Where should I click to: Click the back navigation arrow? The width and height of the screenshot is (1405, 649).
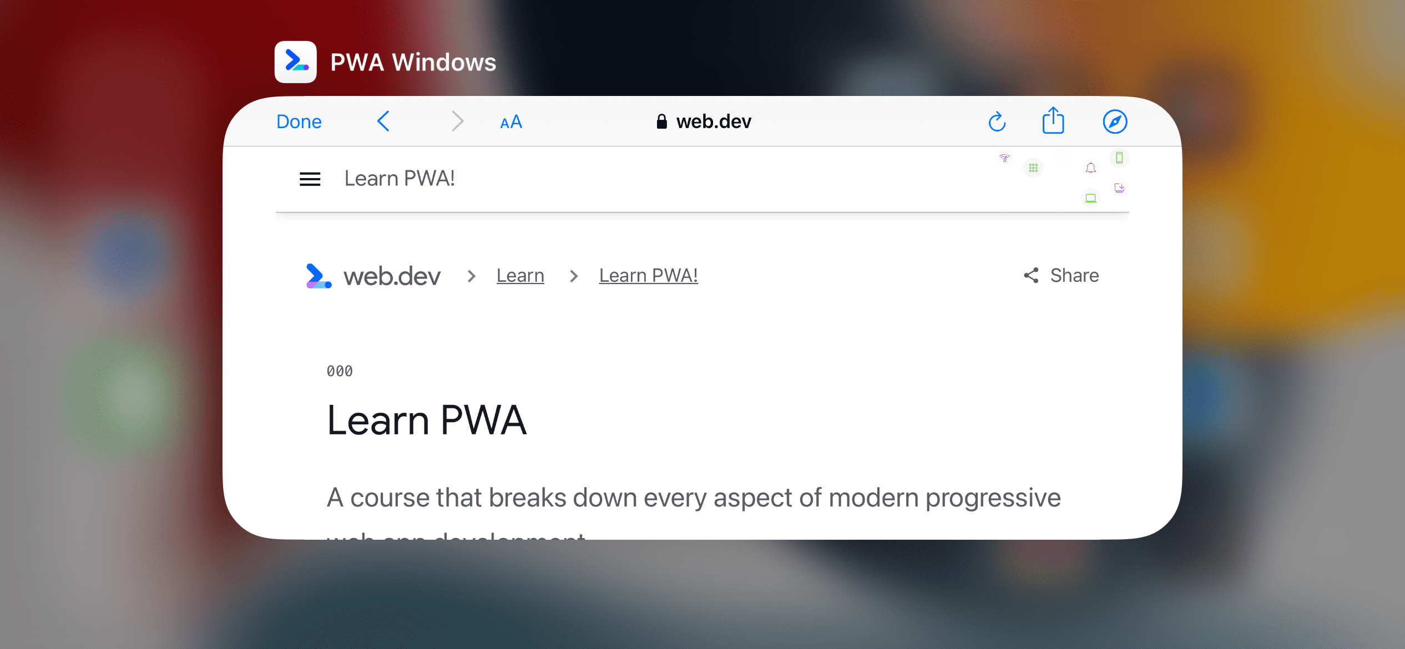click(x=383, y=121)
